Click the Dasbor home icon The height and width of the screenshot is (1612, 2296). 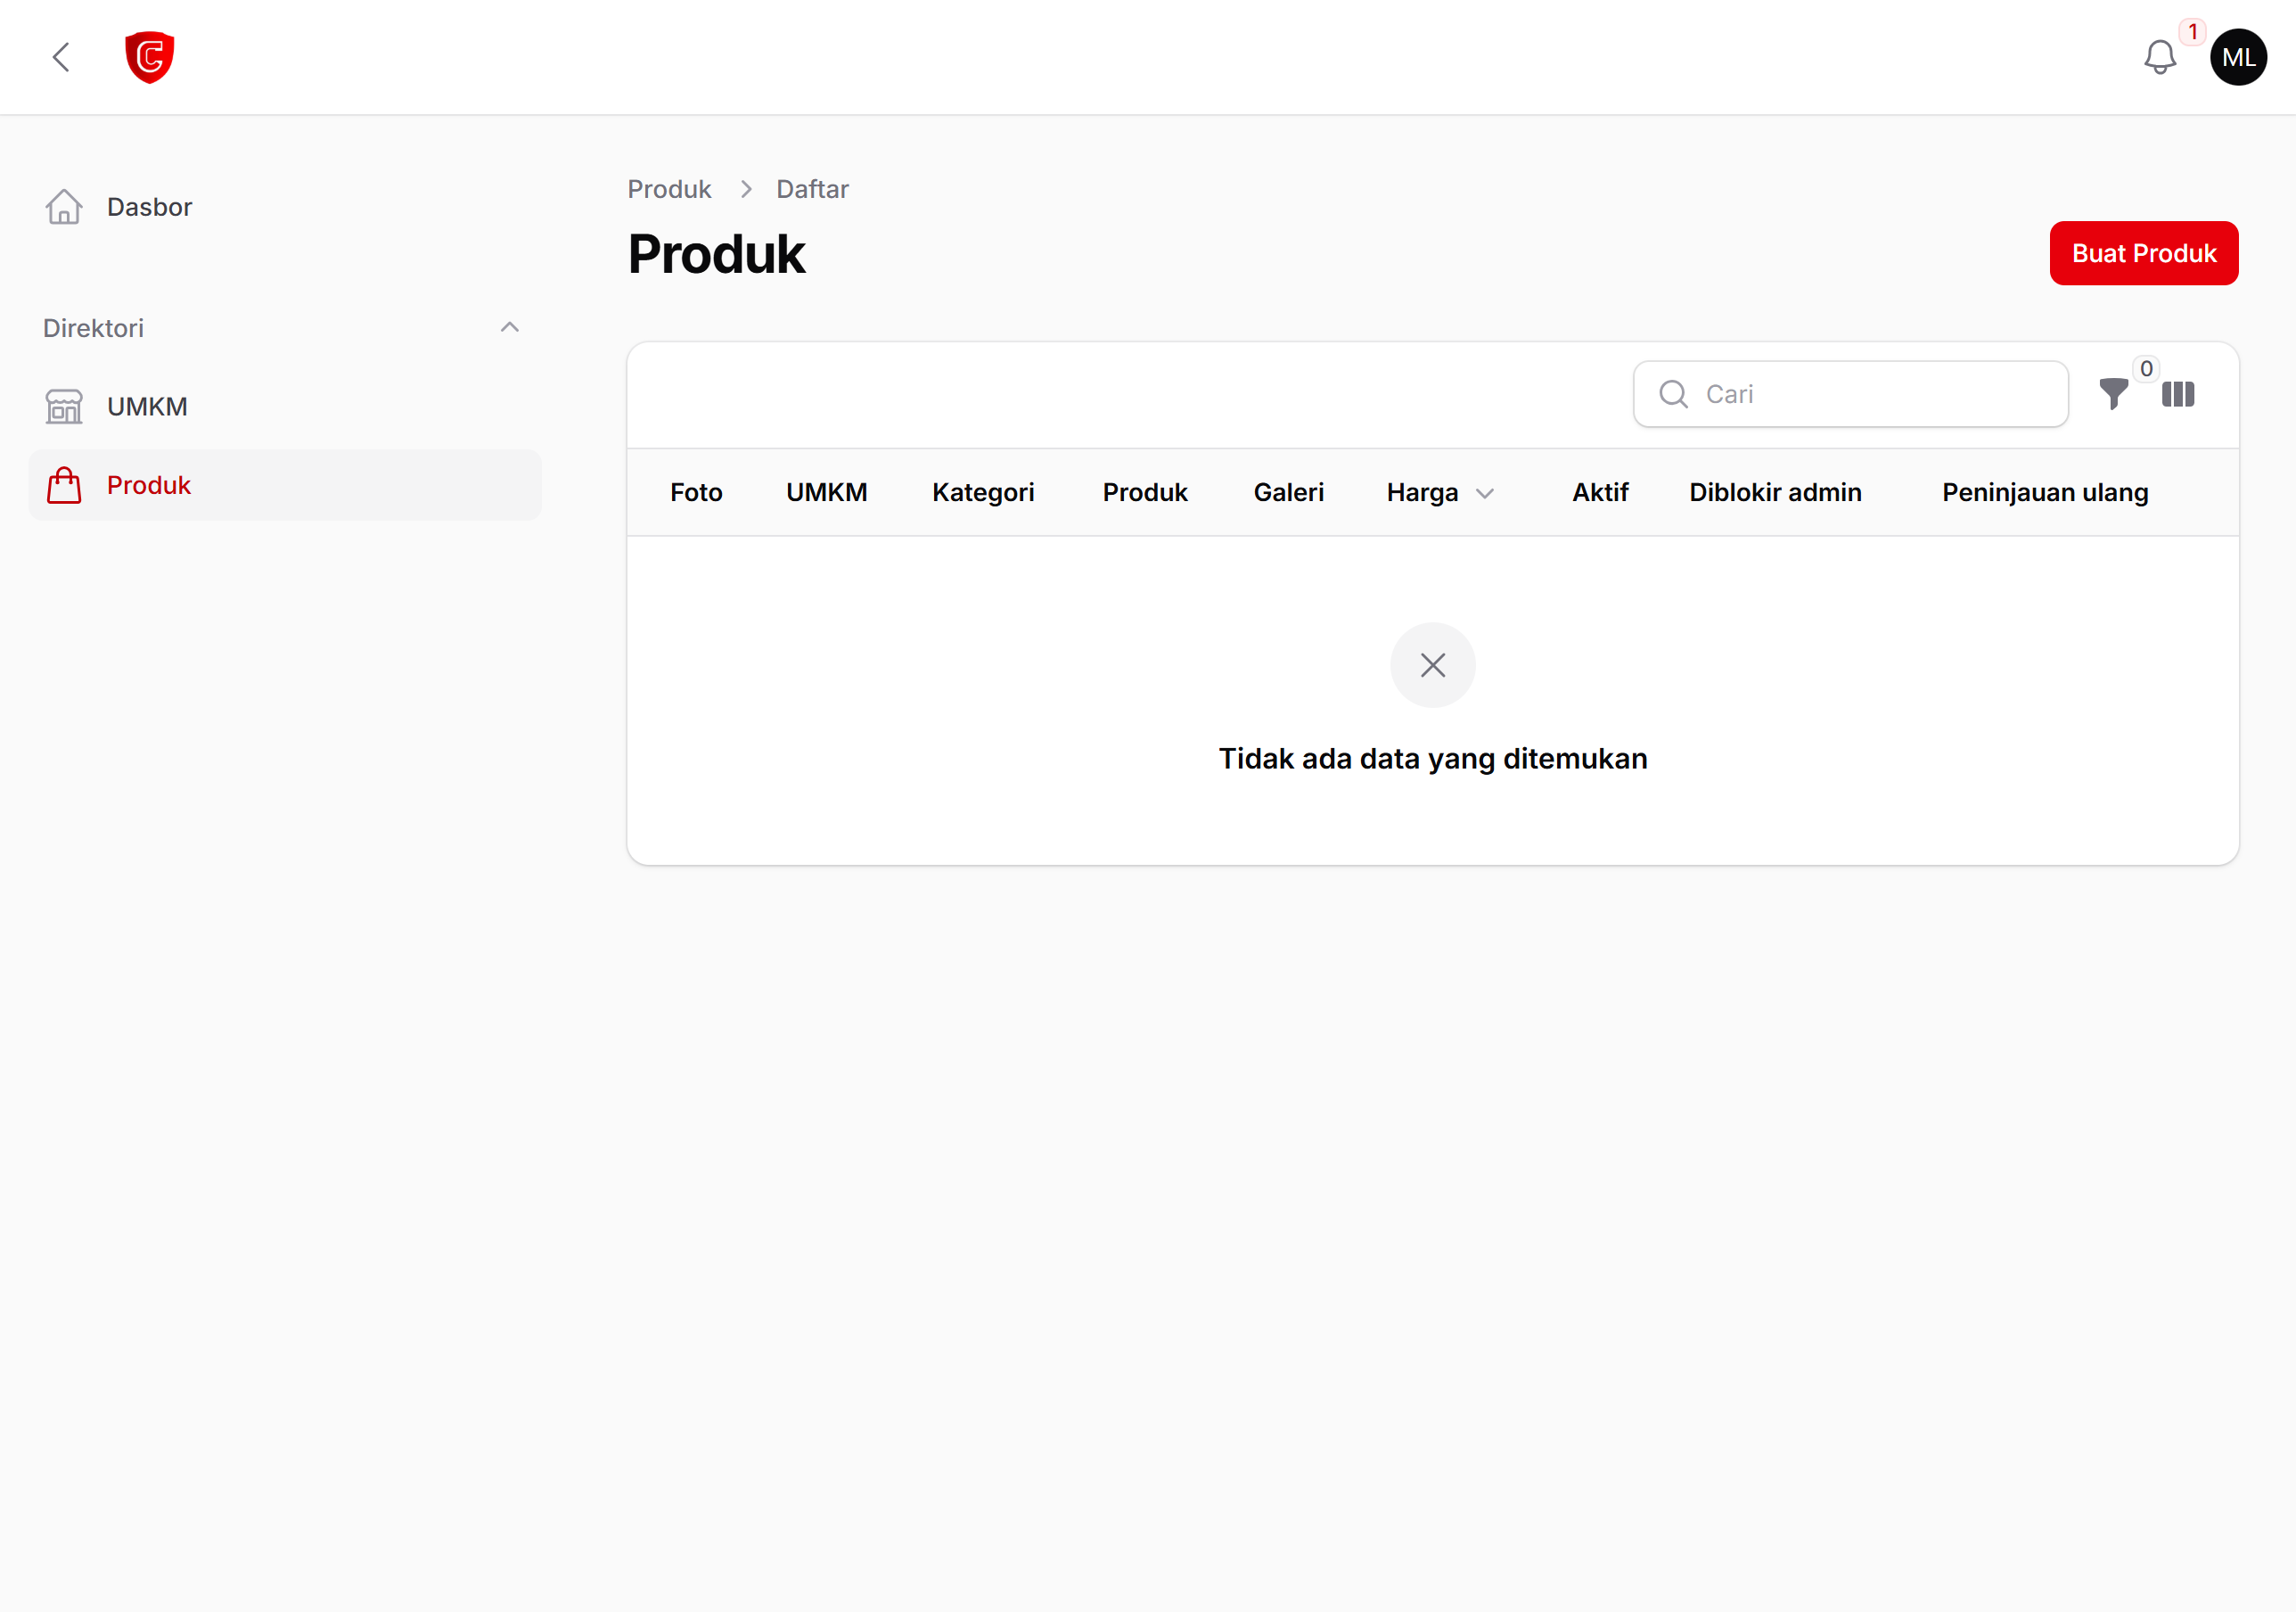point(64,207)
